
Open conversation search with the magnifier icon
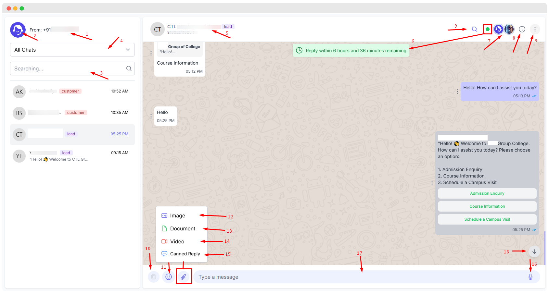tap(474, 29)
